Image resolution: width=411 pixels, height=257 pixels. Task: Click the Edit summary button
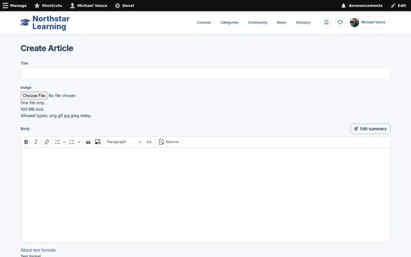click(x=370, y=128)
